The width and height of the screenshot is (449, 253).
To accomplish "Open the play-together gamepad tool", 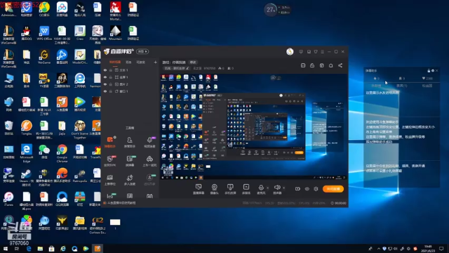I will point(149,161).
